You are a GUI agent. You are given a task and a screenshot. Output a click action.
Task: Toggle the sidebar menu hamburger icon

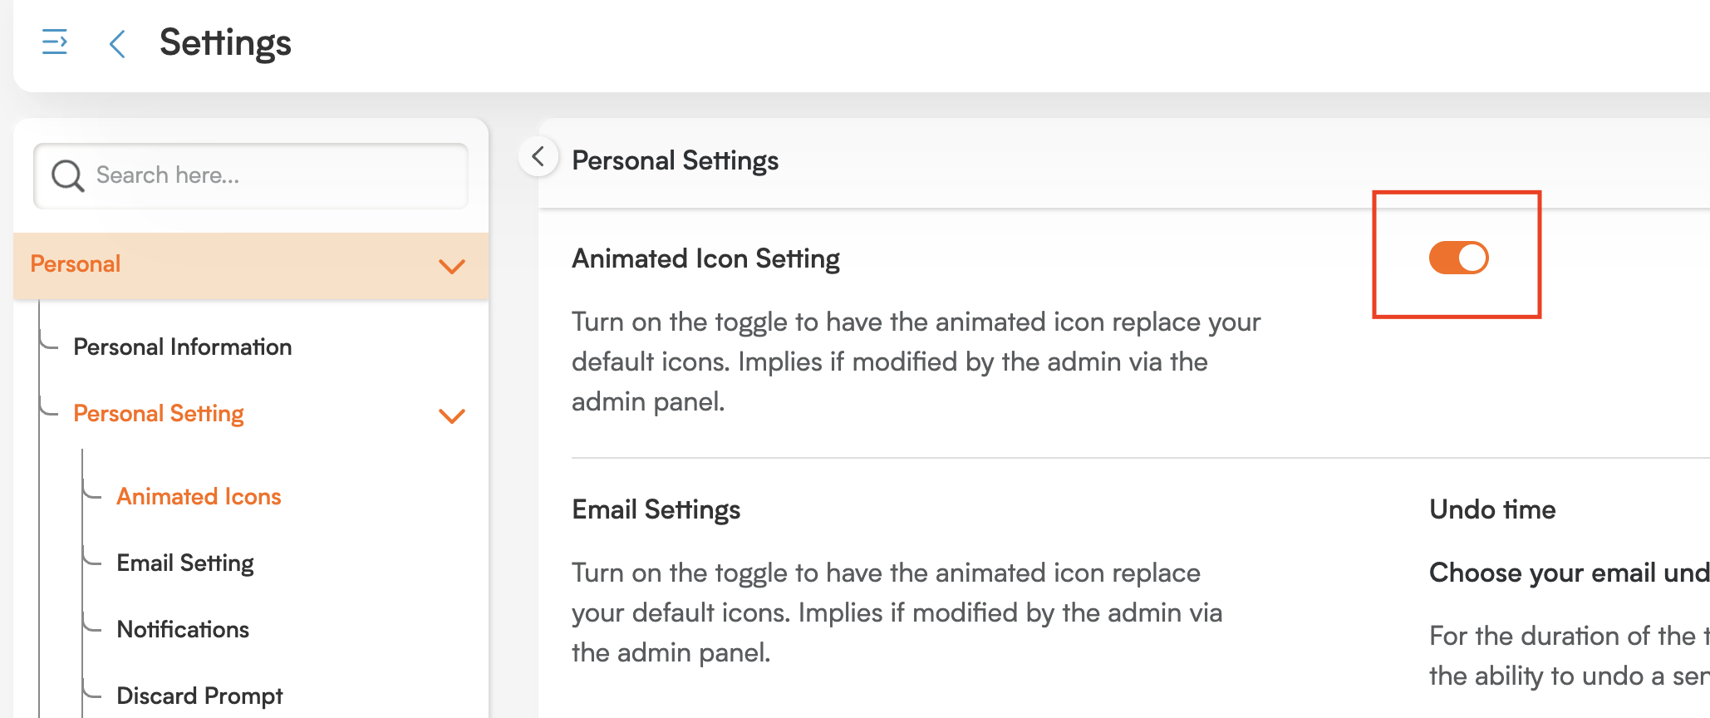pyautogui.click(x=55, y=42)
